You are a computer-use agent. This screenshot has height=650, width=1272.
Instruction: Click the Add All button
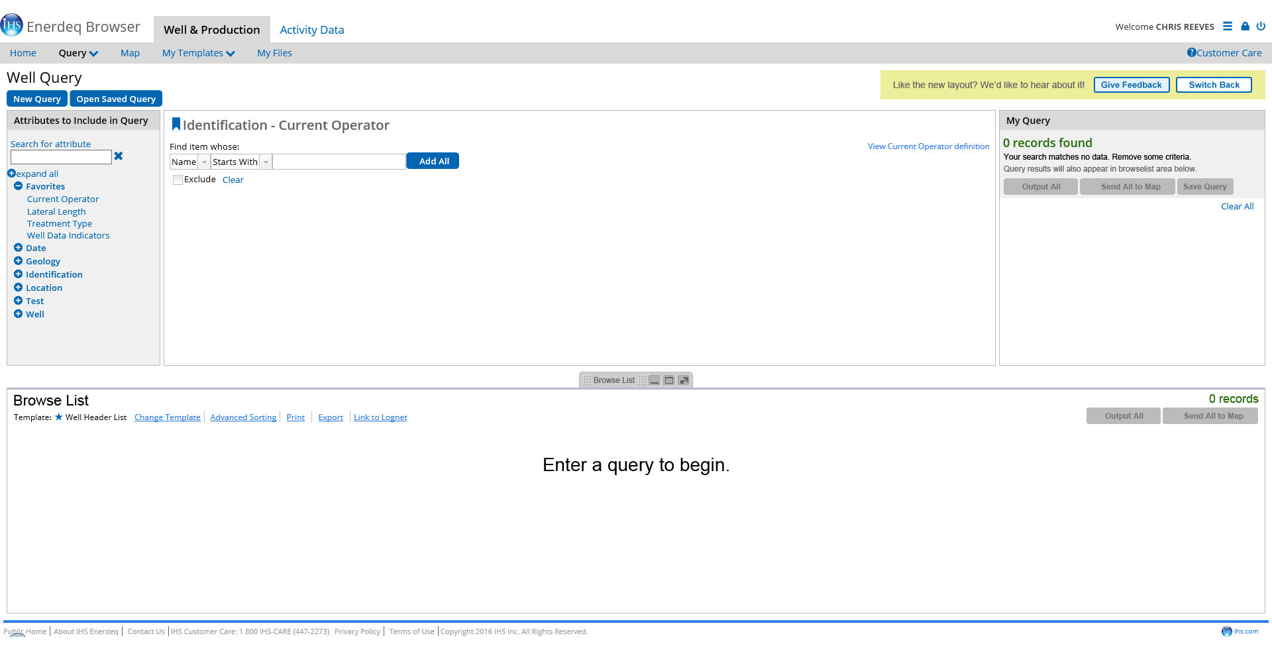pos(433,161)
